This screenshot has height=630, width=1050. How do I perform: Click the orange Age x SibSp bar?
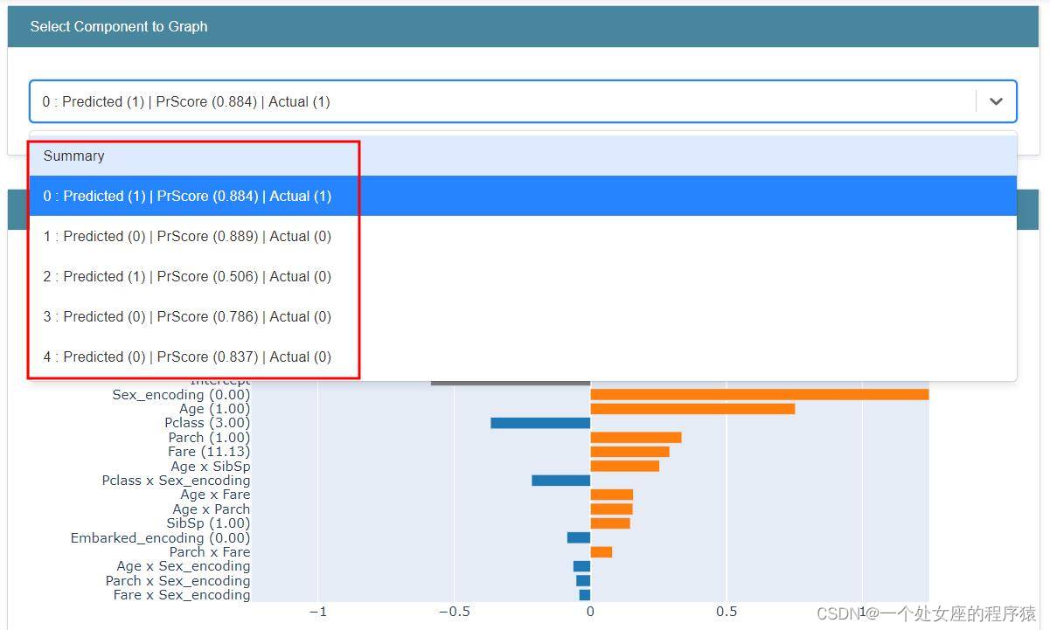coord(624,467)
